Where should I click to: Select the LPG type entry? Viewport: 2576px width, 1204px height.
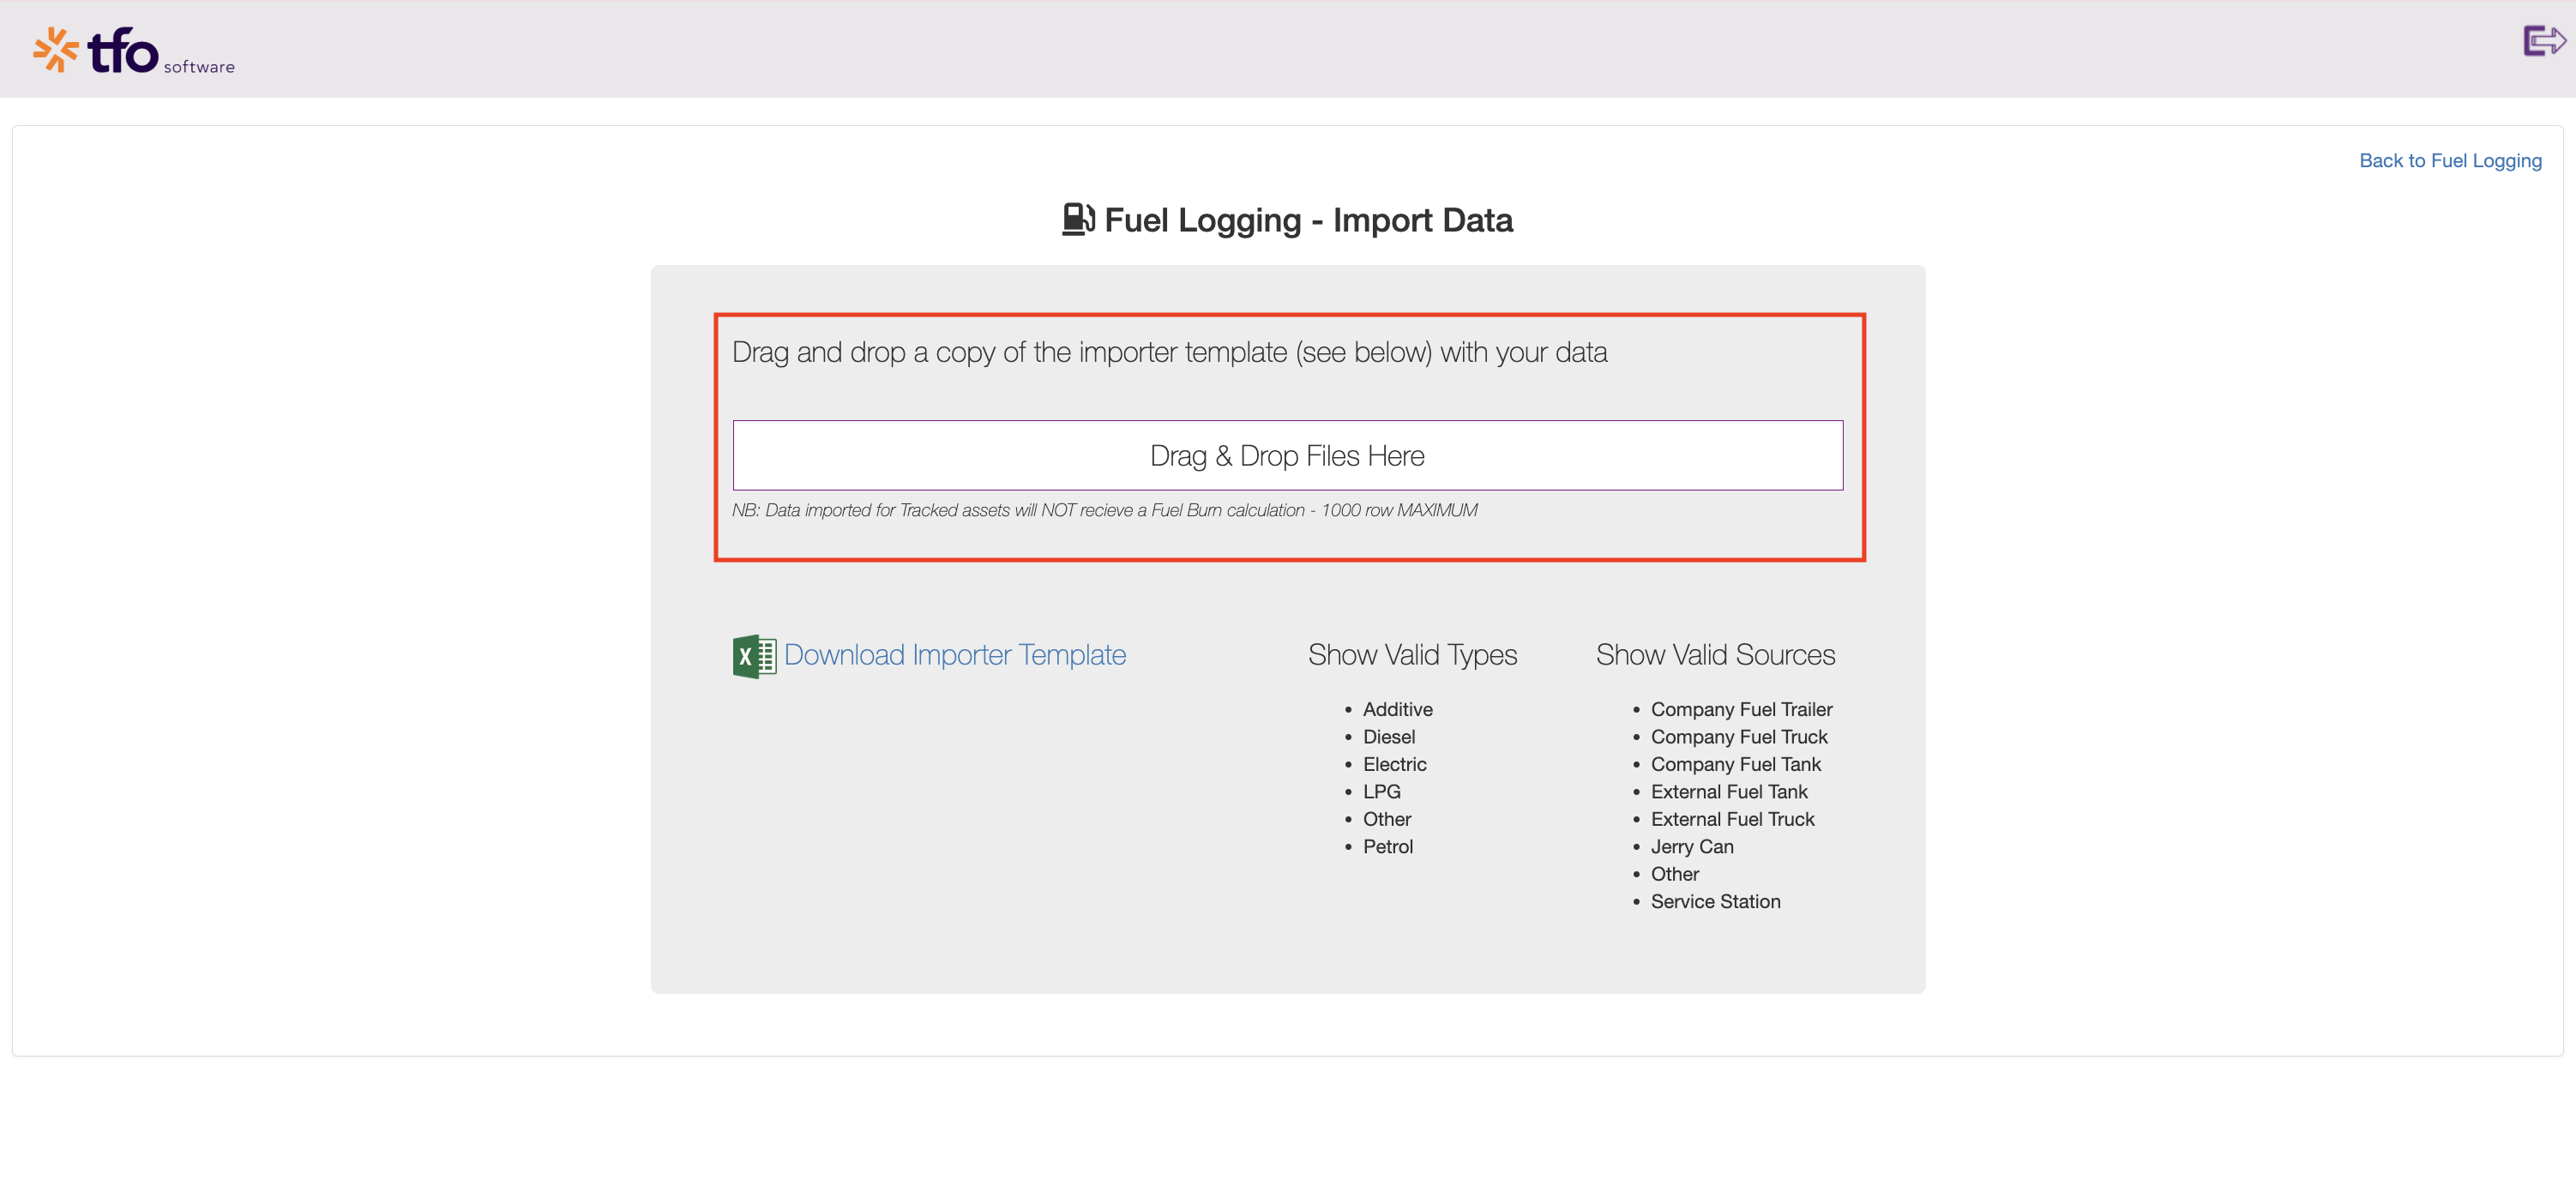(1381, 792)
